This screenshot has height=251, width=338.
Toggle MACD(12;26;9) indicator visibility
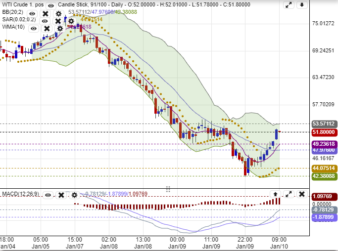(48, 195)
